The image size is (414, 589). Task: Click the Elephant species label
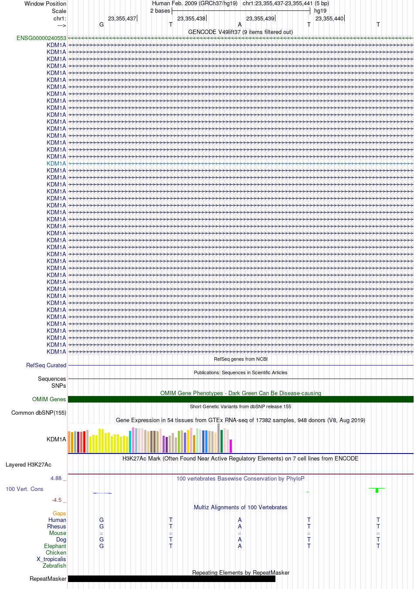click(55, 546)
